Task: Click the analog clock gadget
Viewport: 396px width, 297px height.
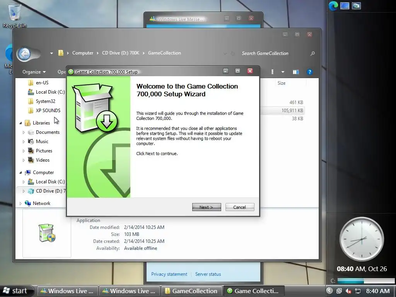Action: click(362, 239)
